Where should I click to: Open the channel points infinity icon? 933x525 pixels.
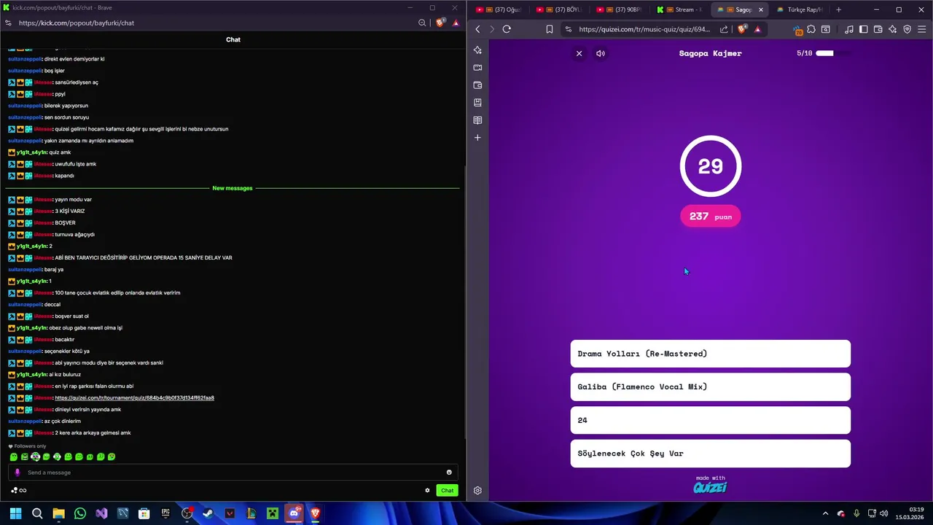23,491
